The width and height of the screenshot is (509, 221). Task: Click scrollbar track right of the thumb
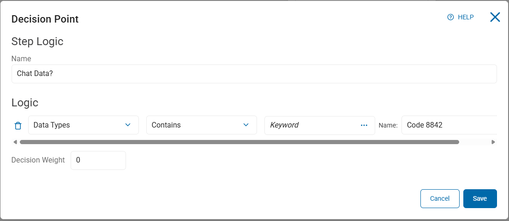click(474, 142)
